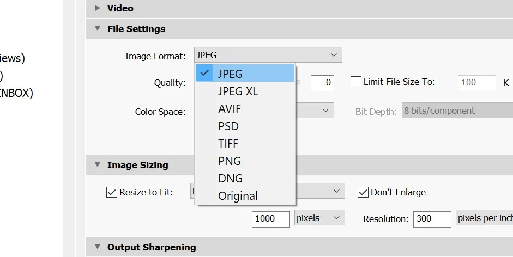The height and width of the screenshot is (257, 513).
Task: Click the Quality value field
Action: (322, 83)
